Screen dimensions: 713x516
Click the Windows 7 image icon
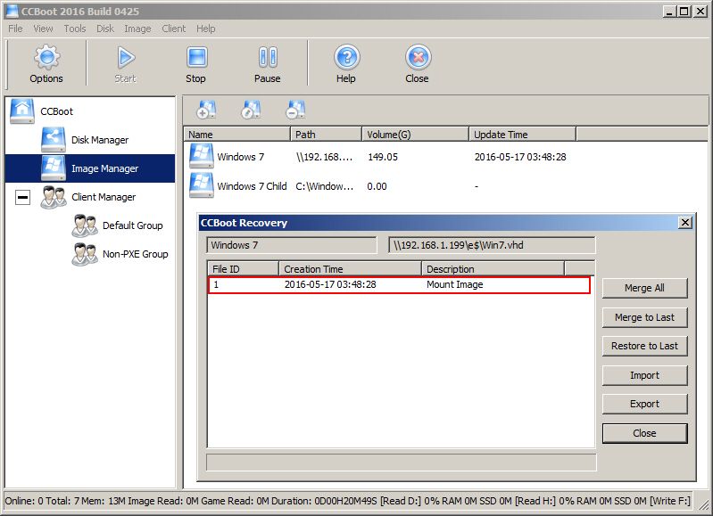click(x=202, y=156)
